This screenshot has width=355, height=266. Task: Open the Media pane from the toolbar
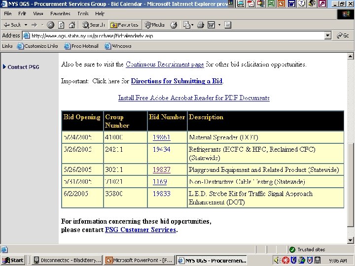click(155, 25)
